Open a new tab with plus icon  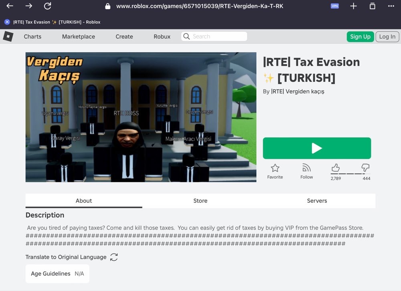[353, 6]
